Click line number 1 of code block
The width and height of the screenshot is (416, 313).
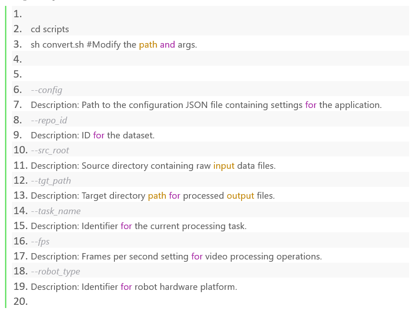coord(18,14)
